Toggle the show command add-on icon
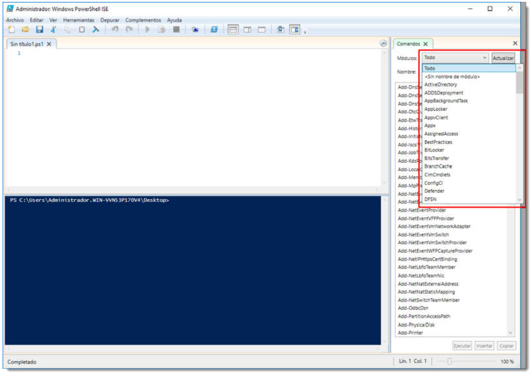This screenshot has height=373, width=531. point(295,30)
